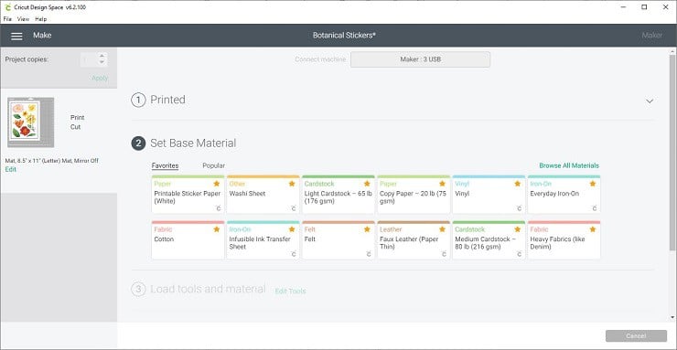
Task: Click the star on Heavy Fabrics tile
Action: [x=593, y=229]
